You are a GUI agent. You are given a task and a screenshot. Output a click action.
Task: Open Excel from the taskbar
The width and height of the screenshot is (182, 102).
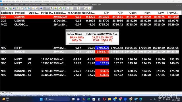pos(89,99)
